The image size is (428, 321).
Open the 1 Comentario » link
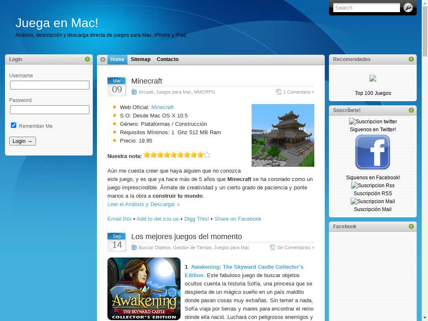[298, 92]
